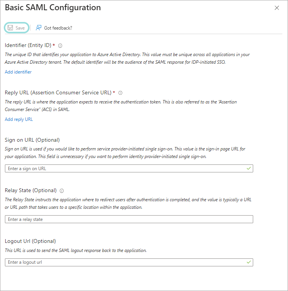This screenshot has height=291, width=288.
Task: Click the Add reply URL link
Action: [x=19, y=119]
